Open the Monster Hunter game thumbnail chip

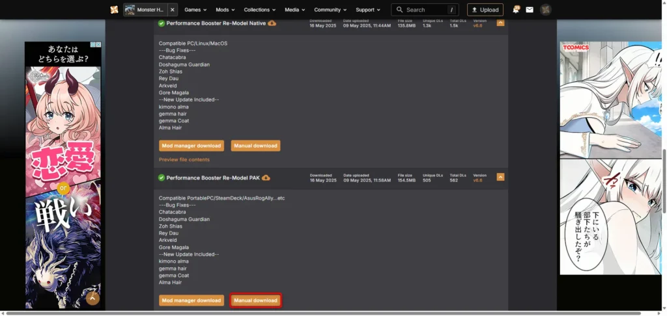pyautogui.click(x=145, y=10)
